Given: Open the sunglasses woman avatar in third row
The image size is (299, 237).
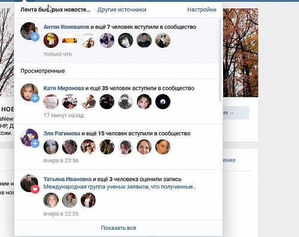Looking at the screenshot, I should [88, 147].
